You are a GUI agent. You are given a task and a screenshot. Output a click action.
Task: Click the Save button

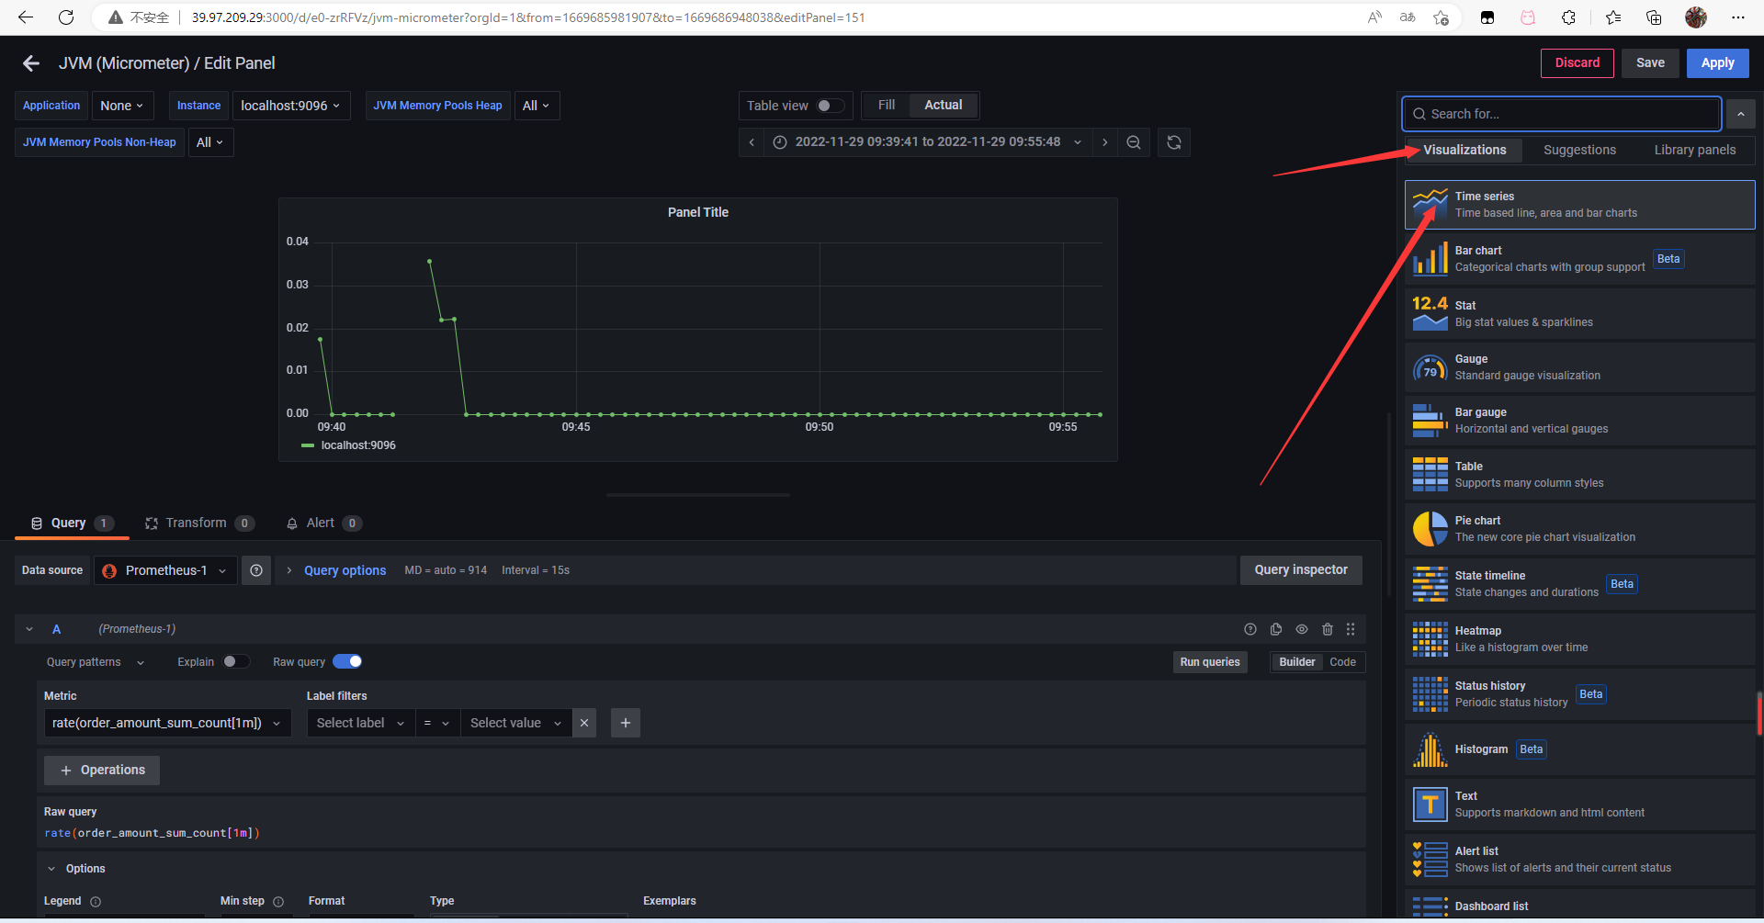click(1650, 63)
